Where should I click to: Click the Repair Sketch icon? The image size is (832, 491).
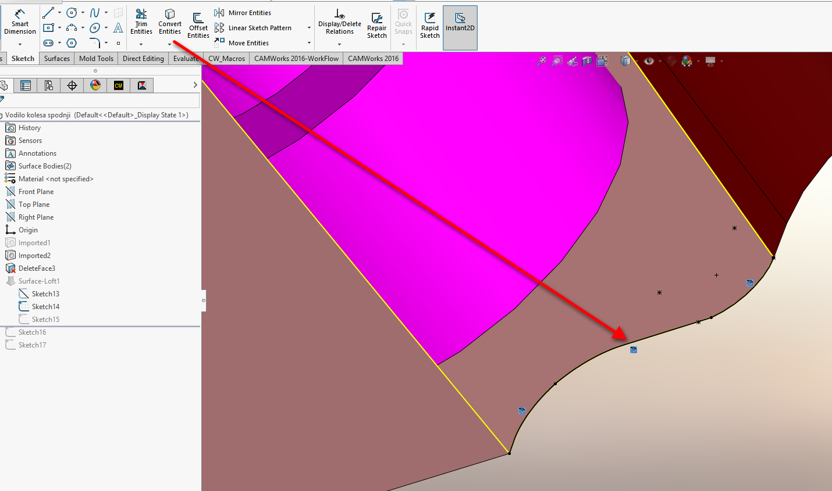tap(376, 26)
